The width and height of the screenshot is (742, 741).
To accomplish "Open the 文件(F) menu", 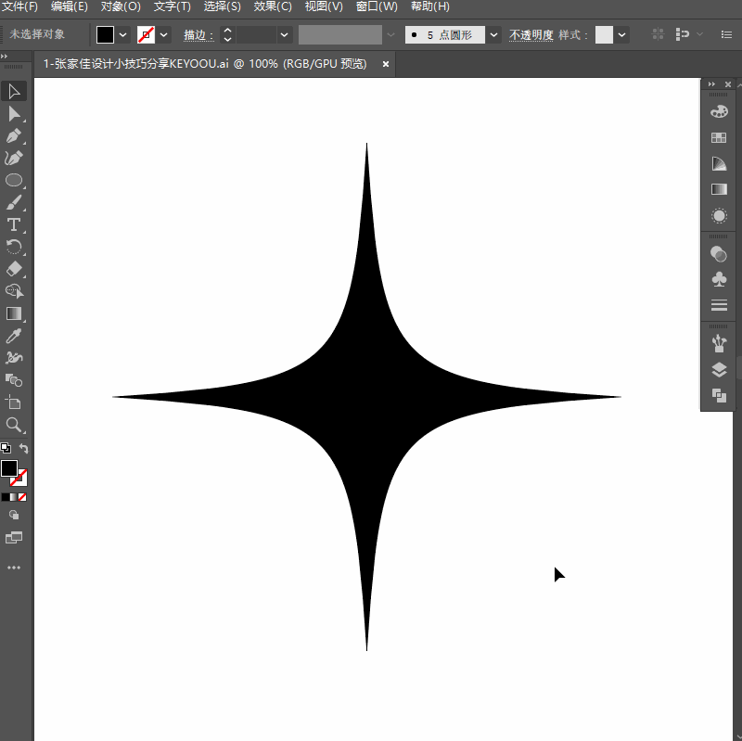I will click(x=19, y=6).
